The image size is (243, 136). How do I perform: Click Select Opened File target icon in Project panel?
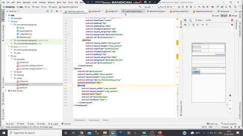(47, 11)
